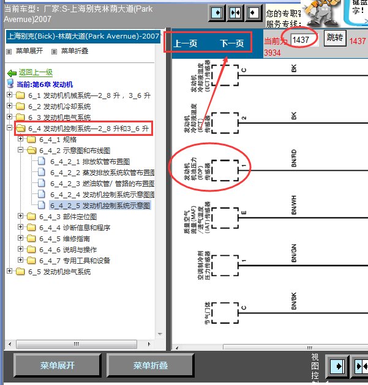Open 6_4_2_2 蒸发排放系统软管布置图 page

[102, 173]
